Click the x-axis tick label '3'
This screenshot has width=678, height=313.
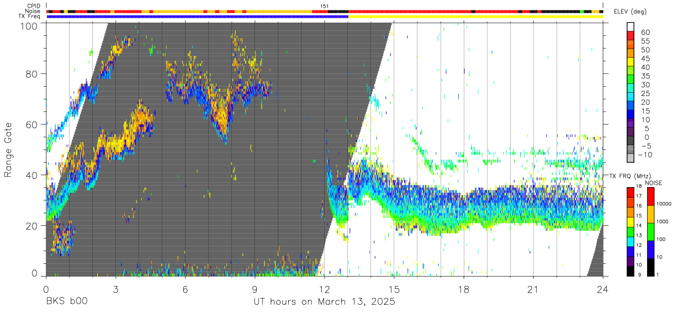(115, 289)
